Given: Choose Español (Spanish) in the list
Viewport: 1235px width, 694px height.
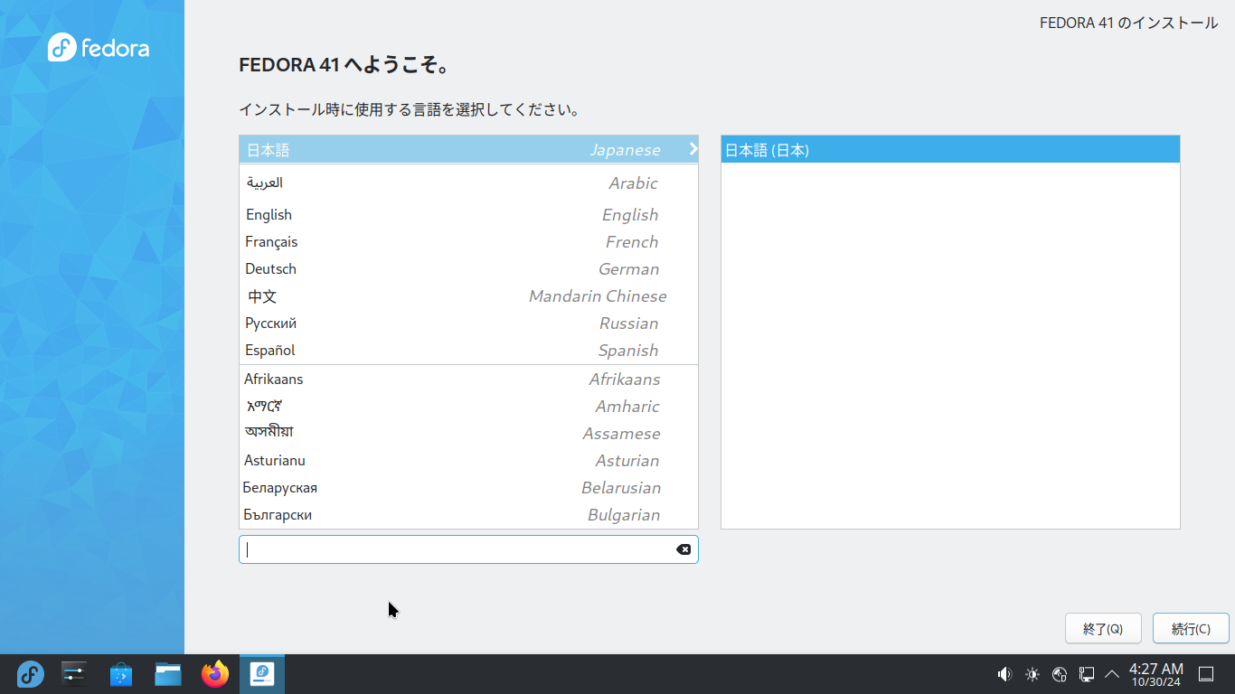Looking at the screenshot, I should (468, 351).
